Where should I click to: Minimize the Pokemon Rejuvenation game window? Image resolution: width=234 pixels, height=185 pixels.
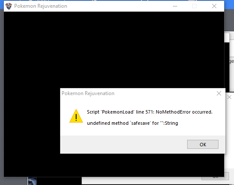[175, 6]
